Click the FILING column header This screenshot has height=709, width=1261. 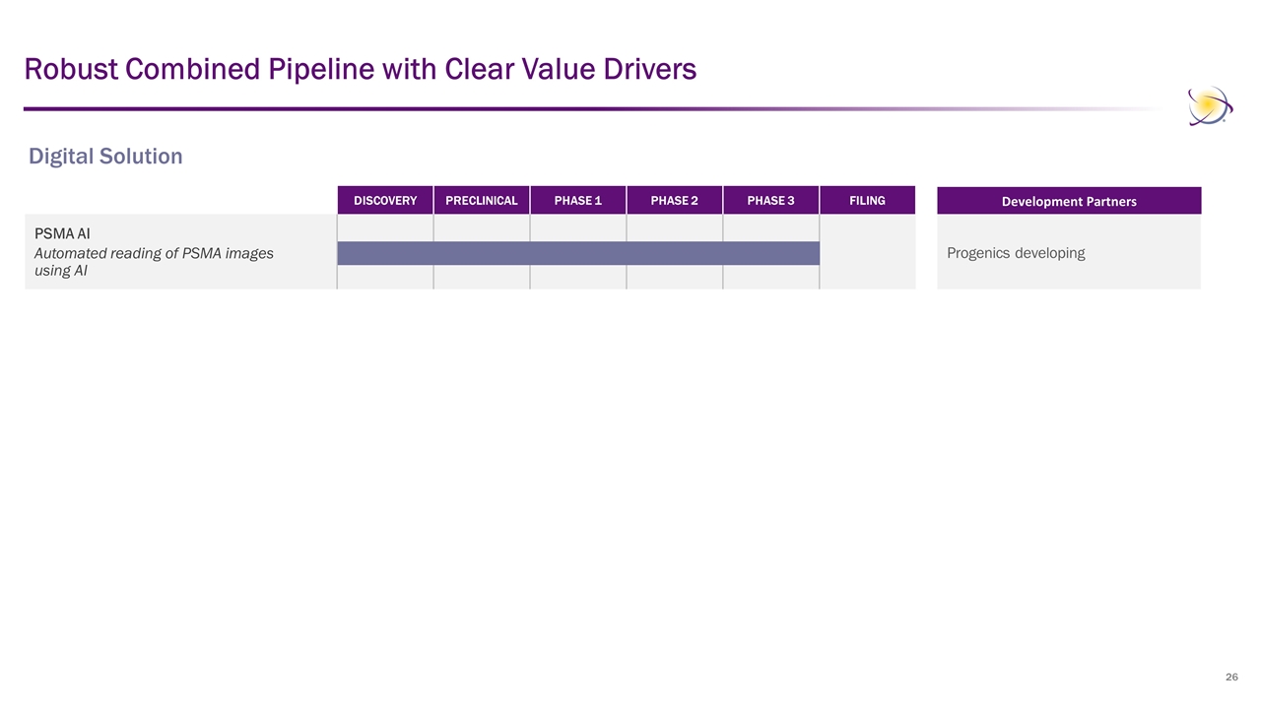coord(867,201)
